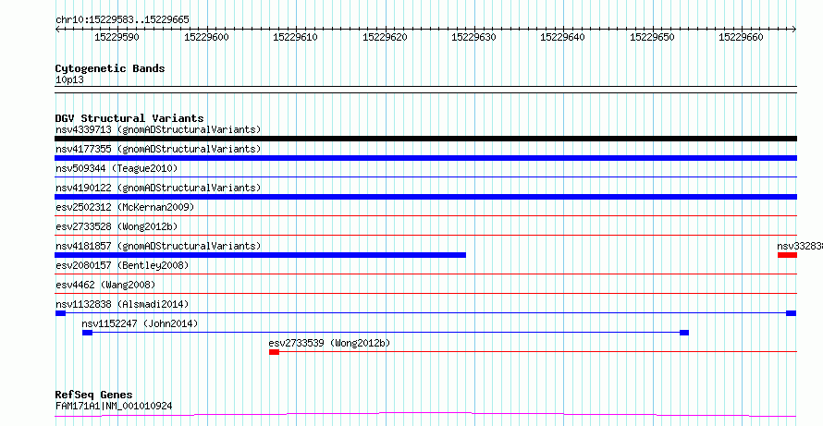Open the esv2502312 (McKernan2009) label

coord(125,207)
